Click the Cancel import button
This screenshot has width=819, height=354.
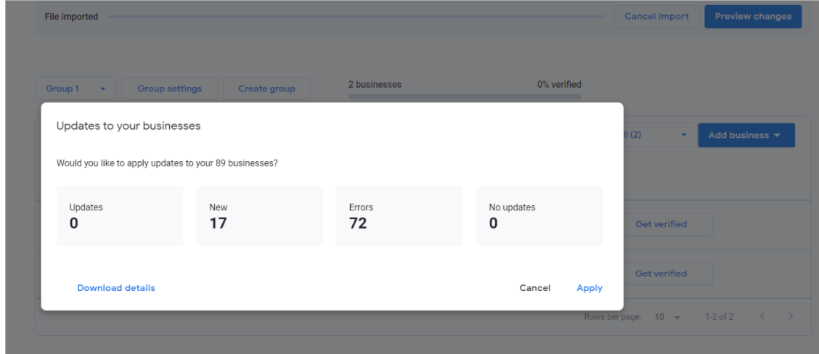click(x=656, y=16)
